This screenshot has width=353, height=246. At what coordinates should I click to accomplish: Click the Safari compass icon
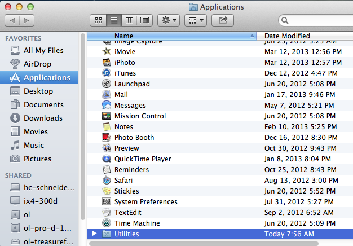tap(107, 181)
